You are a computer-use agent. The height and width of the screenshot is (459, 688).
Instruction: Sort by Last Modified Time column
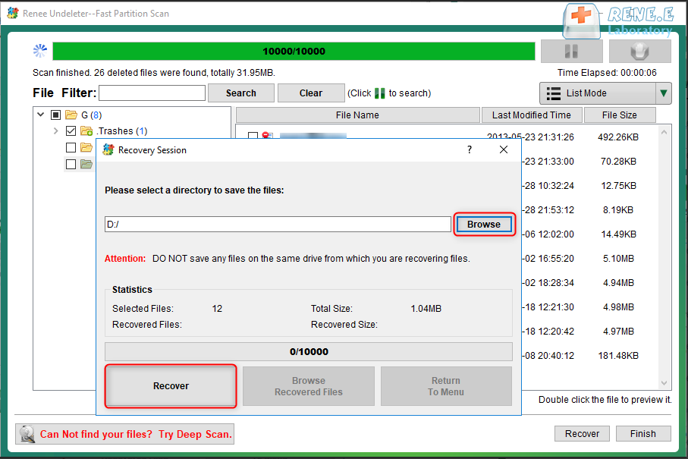pyautogui.click(x=531, y=115)
